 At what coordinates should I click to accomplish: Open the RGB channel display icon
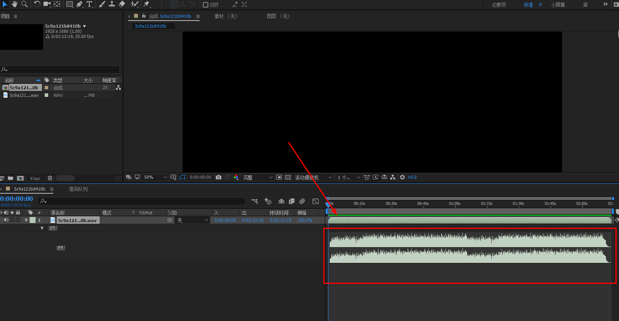point(236,177)
